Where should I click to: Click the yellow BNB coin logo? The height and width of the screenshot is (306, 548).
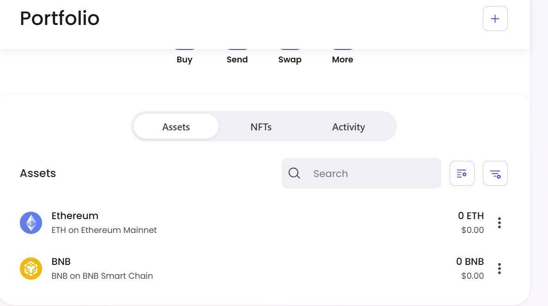31,269
